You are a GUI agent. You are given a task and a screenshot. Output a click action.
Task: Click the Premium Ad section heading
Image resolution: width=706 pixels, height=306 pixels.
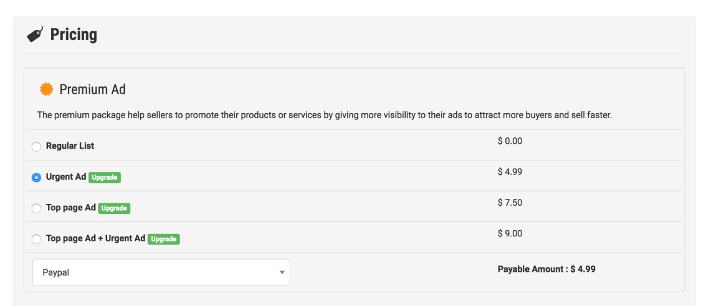(92, 90)
